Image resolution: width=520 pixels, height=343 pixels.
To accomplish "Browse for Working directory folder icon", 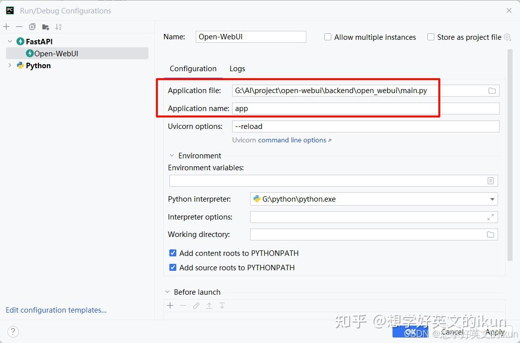I will pyautogui.click(x=491, y=234).
